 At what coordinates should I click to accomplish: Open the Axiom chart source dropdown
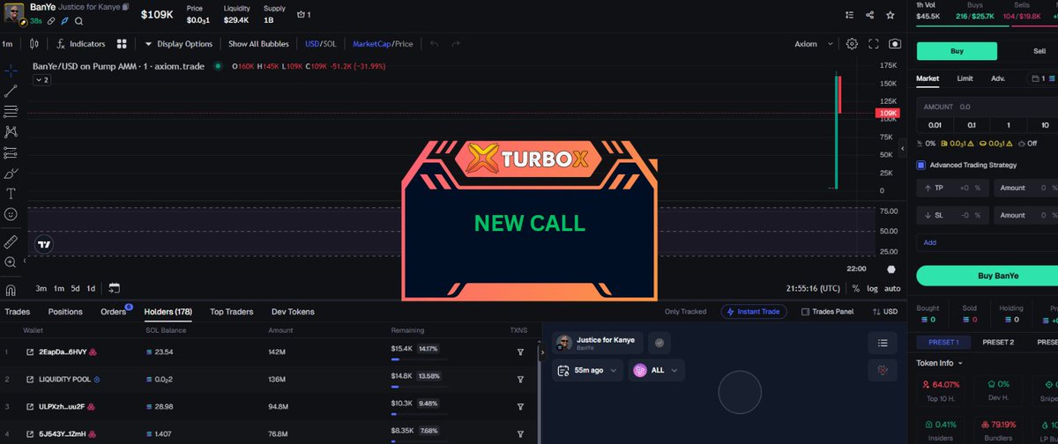pos(811,43)
